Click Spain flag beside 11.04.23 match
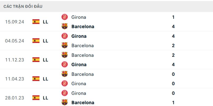 pos(36,79)
